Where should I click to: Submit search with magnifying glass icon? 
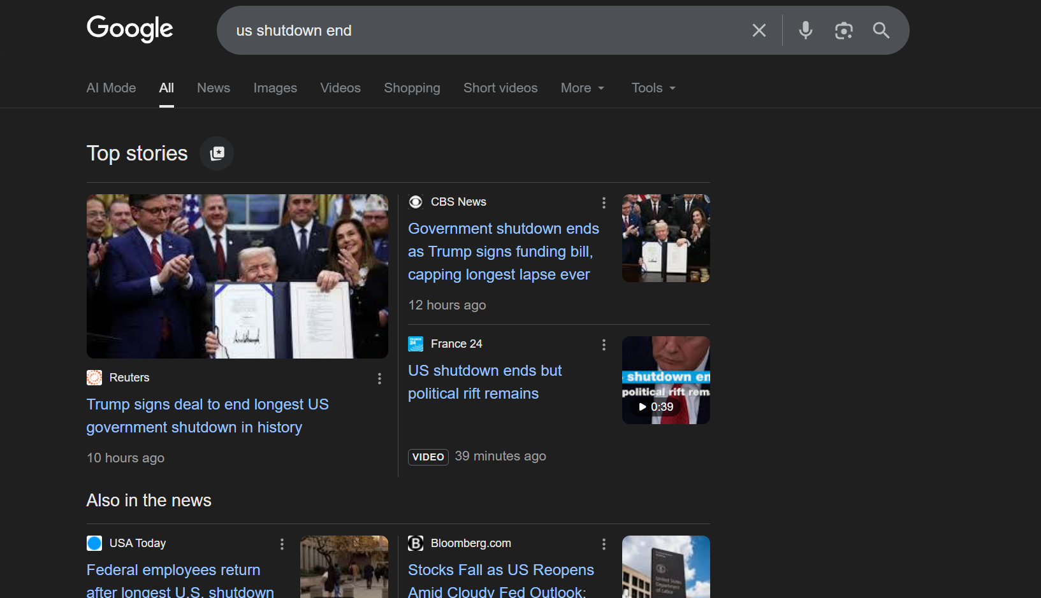coord(881,31)
